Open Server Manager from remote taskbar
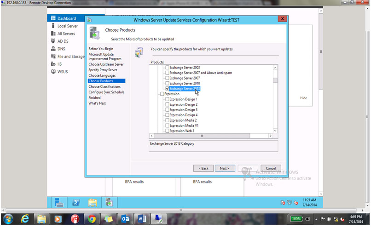Screen dimensions: 371x227 click(58, 203)
